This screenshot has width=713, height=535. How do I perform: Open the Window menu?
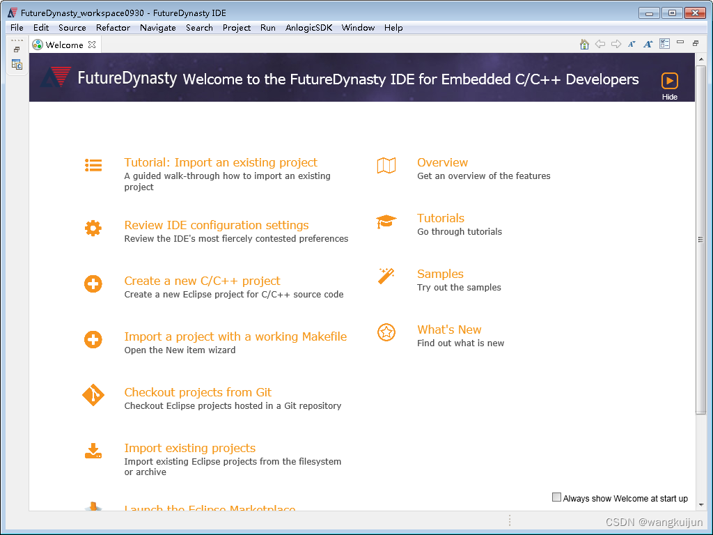[358, 28]
